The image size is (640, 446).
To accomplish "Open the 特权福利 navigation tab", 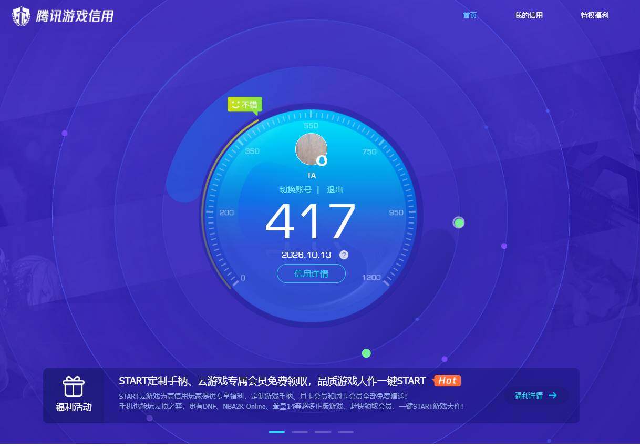I will 594,15.
